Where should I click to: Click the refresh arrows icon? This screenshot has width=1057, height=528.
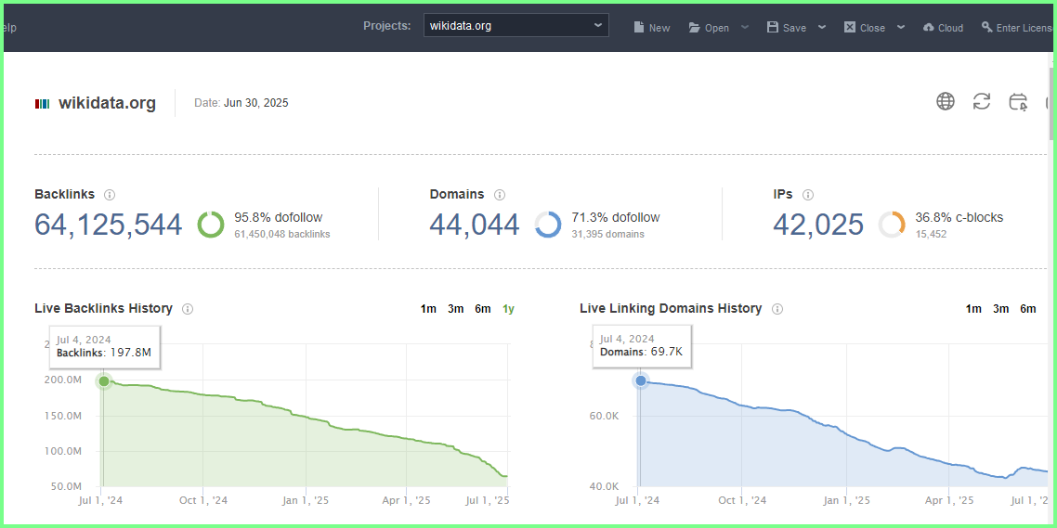(982, 102)
